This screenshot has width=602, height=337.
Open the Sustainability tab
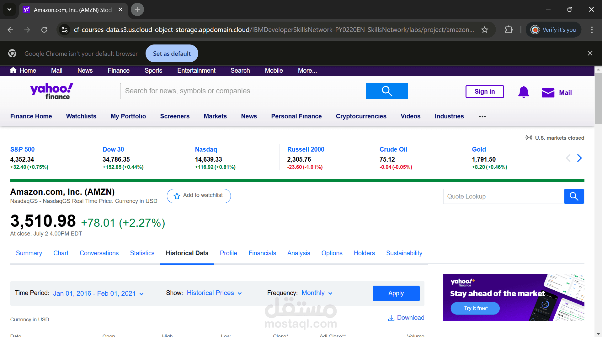[404, 253]
